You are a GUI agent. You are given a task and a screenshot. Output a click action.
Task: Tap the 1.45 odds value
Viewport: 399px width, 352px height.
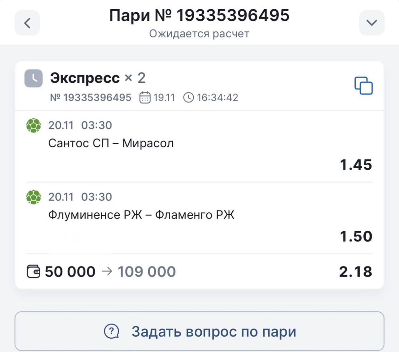(356, 165)
